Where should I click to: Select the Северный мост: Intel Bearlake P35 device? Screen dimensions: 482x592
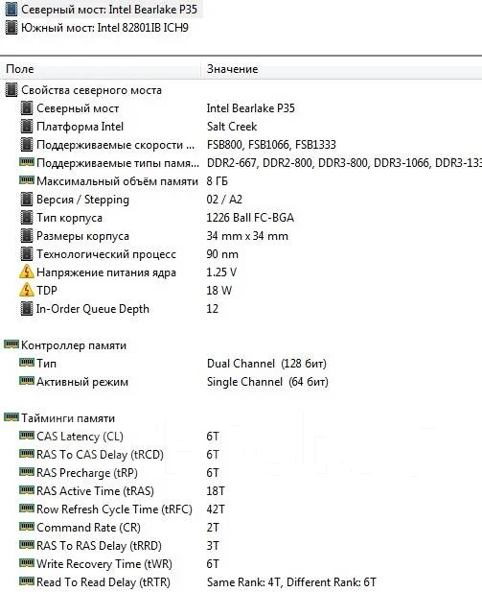click(103, 10)
